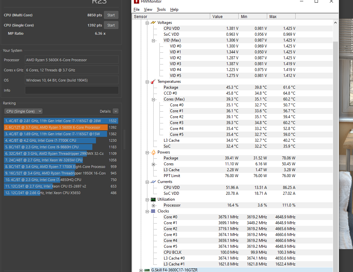Click the Max column header
This screenshot has height=272, width=353.
pos(281,16)
